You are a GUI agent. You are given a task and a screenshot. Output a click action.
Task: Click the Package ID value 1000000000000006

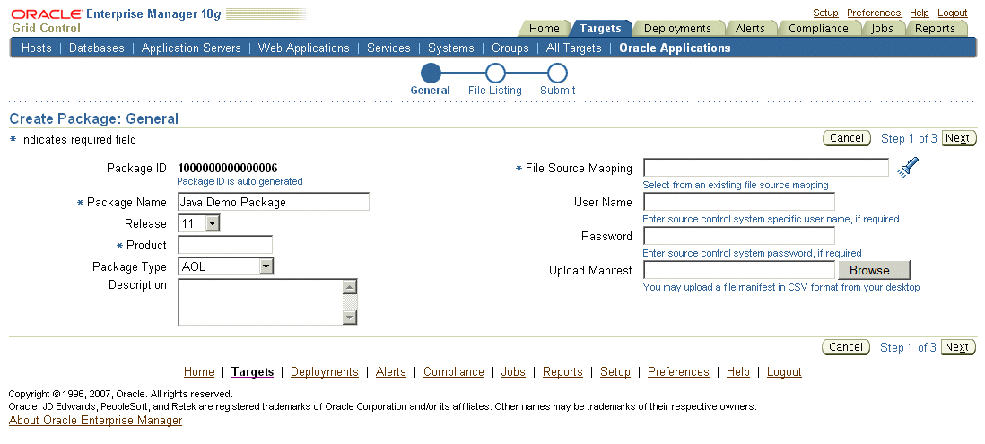click(227, 168)
